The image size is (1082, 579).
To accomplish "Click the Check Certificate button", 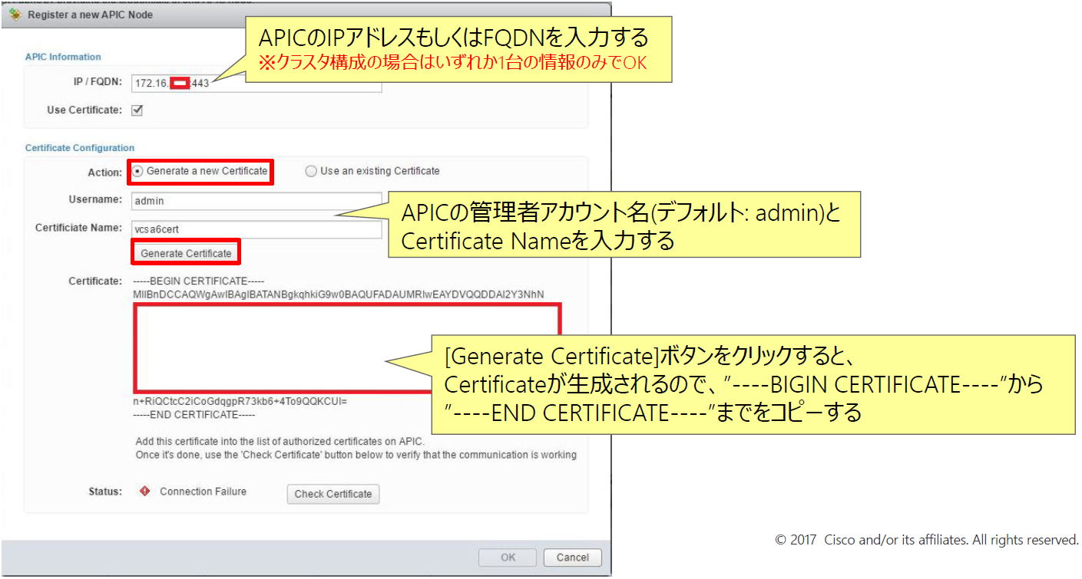I will pos(333,494).
